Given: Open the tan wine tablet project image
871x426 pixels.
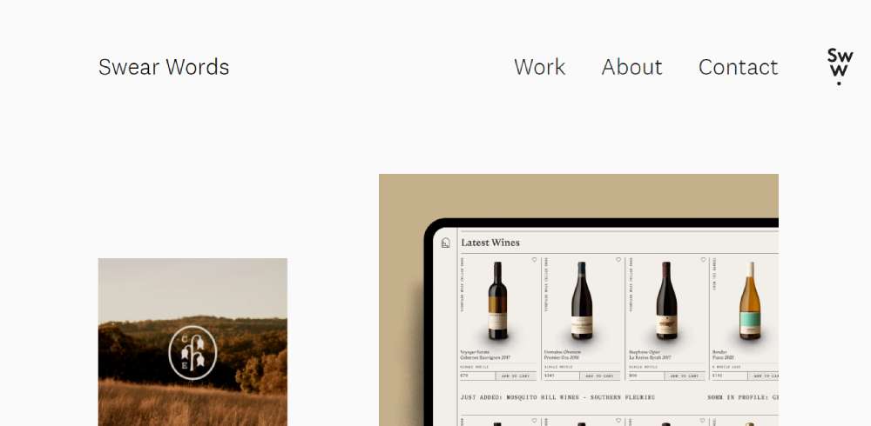Looking at the screenshot, I should pos(578,300).
